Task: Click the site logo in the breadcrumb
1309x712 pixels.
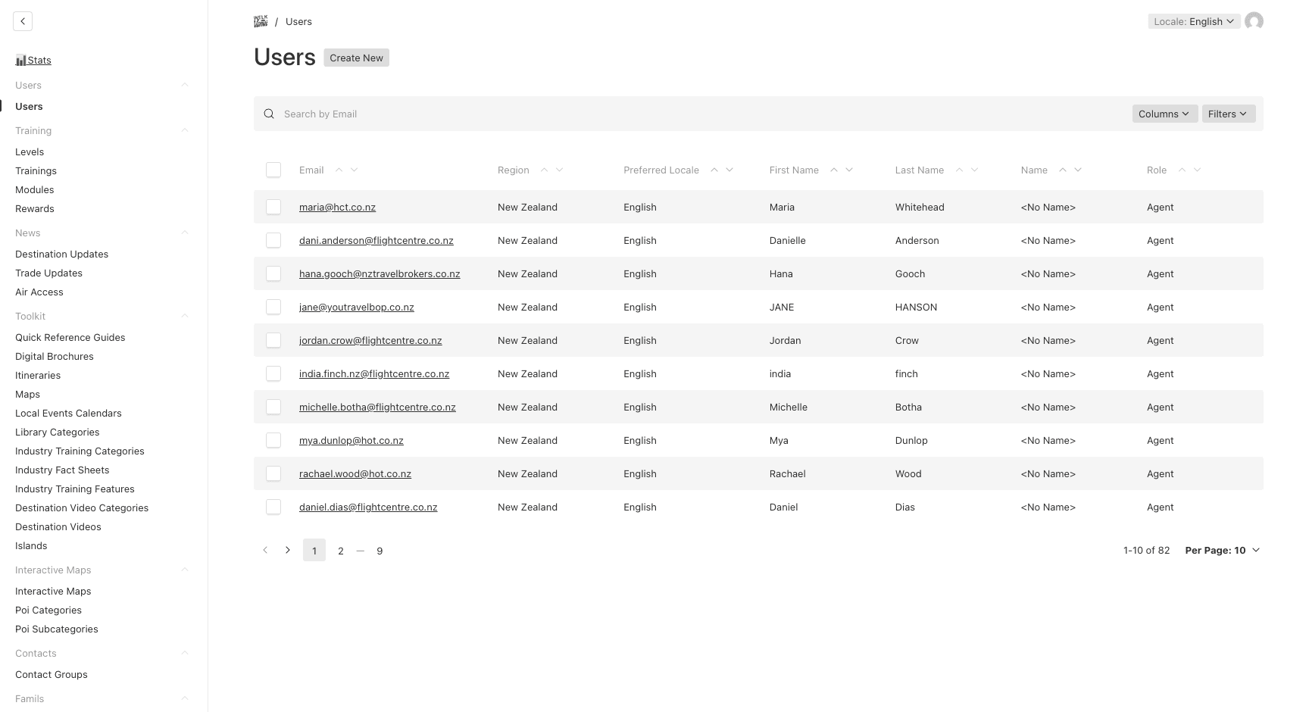Action: click(261, 21)
